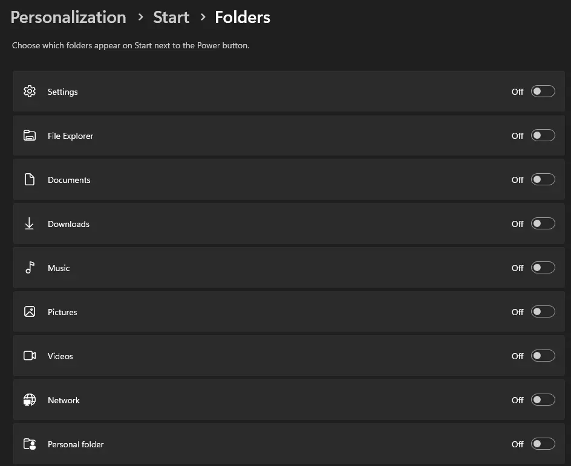The height and width of the screenshot is (466, 571).
Task: Toggle Personal folder on
Action: 543,444
